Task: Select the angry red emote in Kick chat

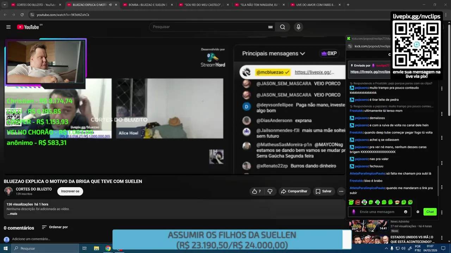Action: 358,202
